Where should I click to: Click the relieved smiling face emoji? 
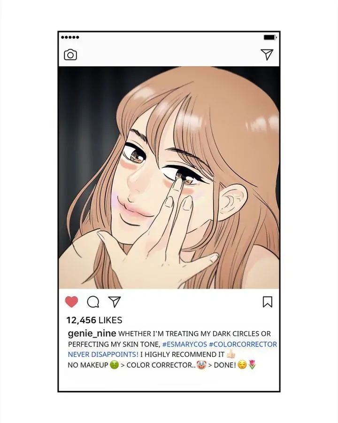click(x=242, y=365)
